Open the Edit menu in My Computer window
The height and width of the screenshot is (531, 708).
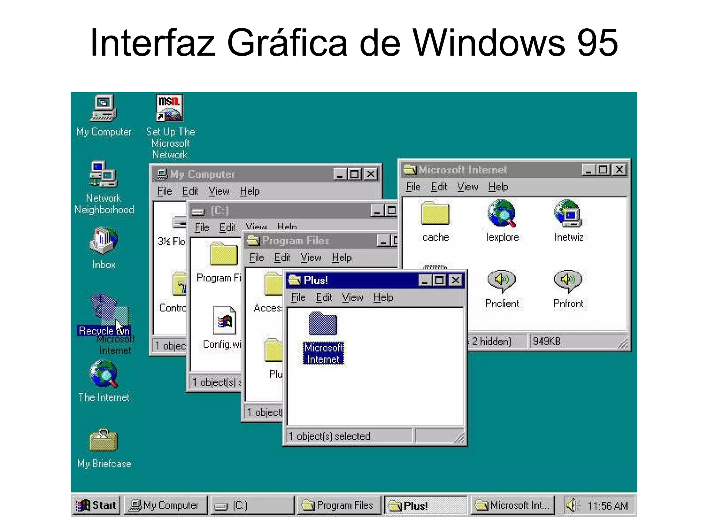(190, 191)
